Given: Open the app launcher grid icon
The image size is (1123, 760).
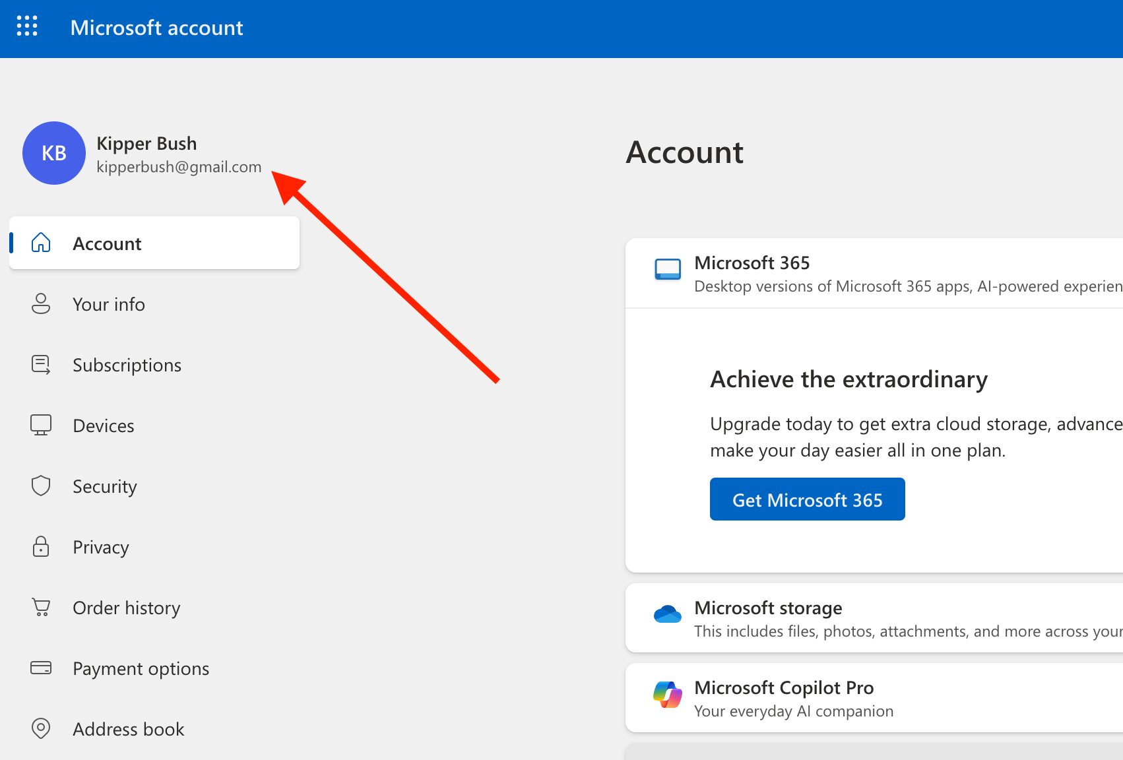Looking at the screenshot, I should pyautogui.click(x=27, y=26).
